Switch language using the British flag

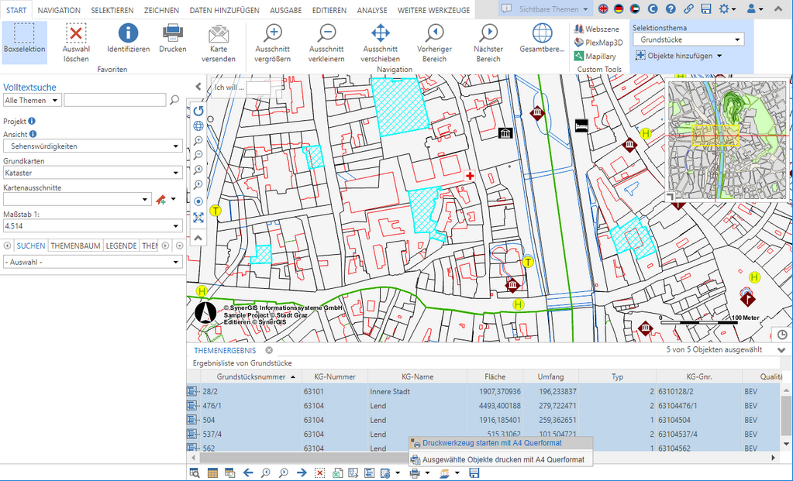[604, 9]
